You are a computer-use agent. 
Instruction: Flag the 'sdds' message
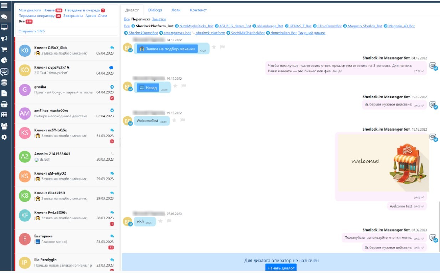point(169,221)
